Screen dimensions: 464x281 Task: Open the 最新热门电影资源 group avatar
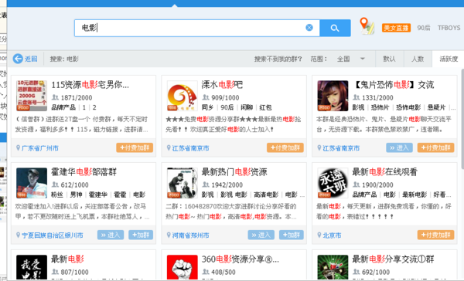pos(182,183)
